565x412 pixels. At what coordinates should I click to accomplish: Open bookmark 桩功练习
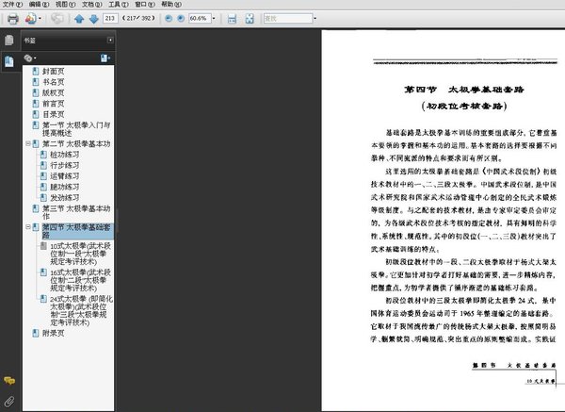tap(64, 155)
